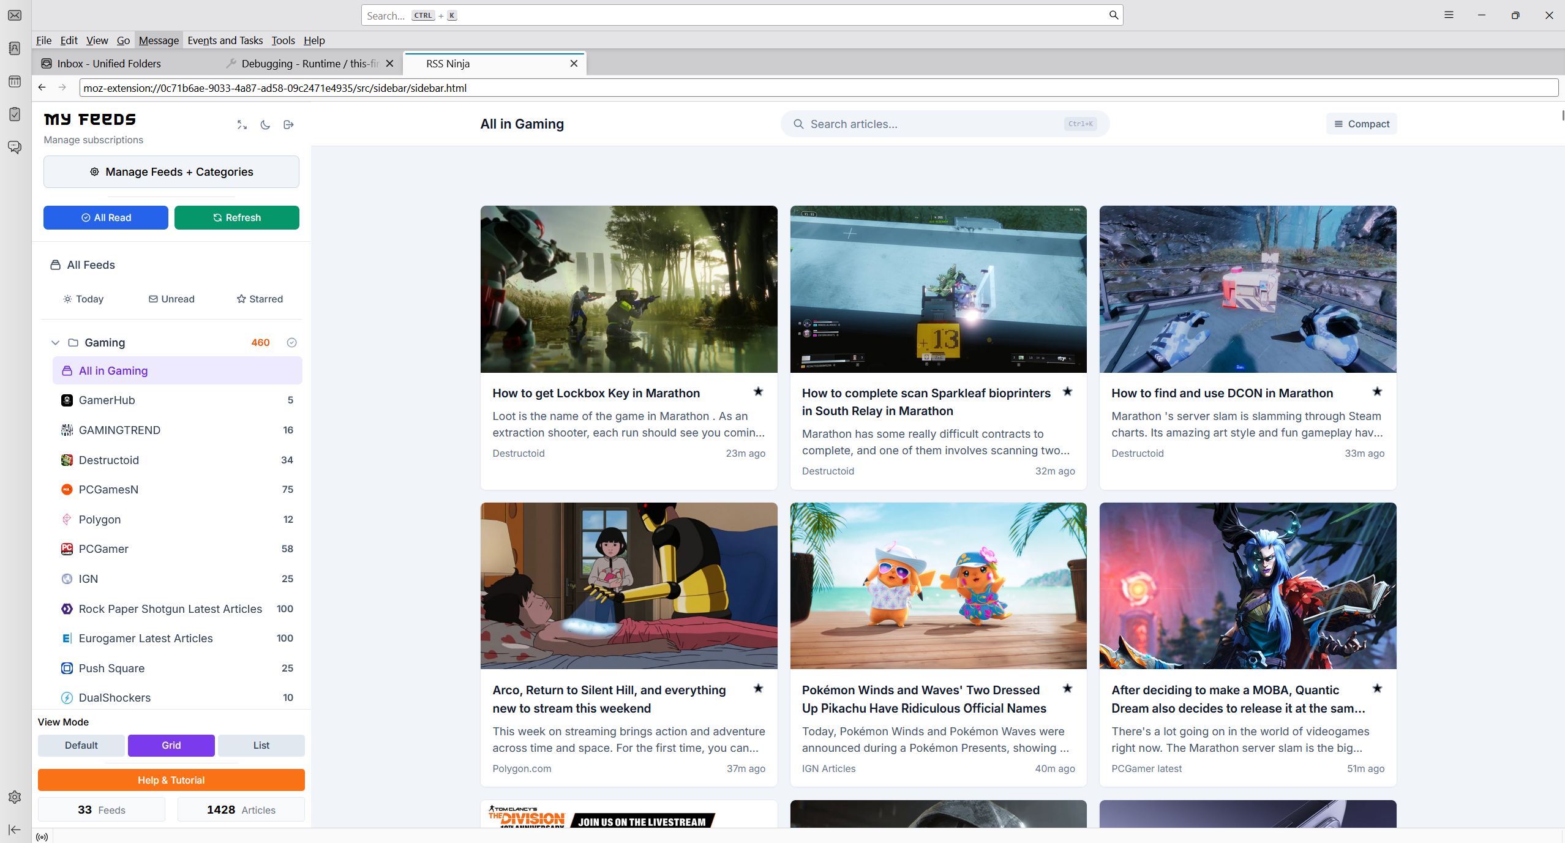The image size is (1565, 843).
Task: Toggle dark mode moon icon
Action: point(265,125)
